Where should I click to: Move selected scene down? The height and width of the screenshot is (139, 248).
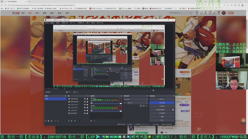[58, 121]
